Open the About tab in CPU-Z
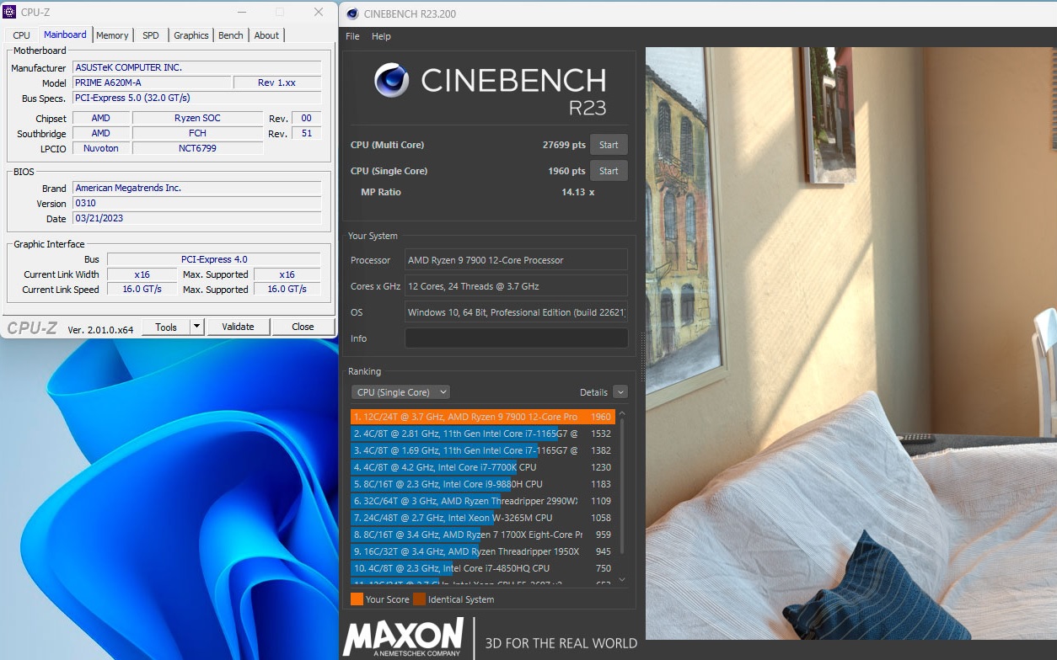The height and width of the screenshot is (660, 1057). pyautogui.click(x=266, y=35)
